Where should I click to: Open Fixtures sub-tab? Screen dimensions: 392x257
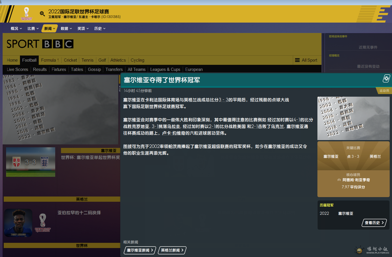[59, 69]
